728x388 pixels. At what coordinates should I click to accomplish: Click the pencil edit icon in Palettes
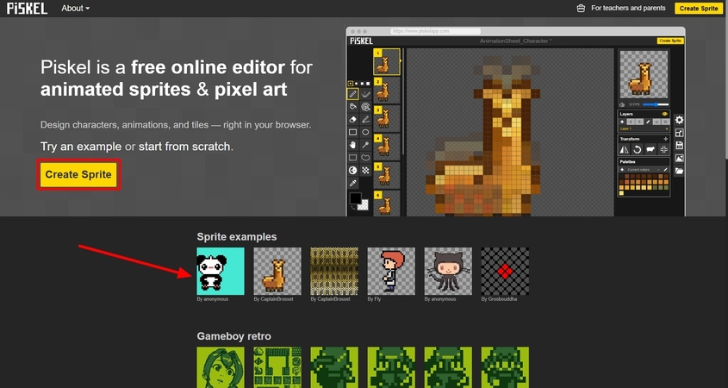tap(665, 170)
